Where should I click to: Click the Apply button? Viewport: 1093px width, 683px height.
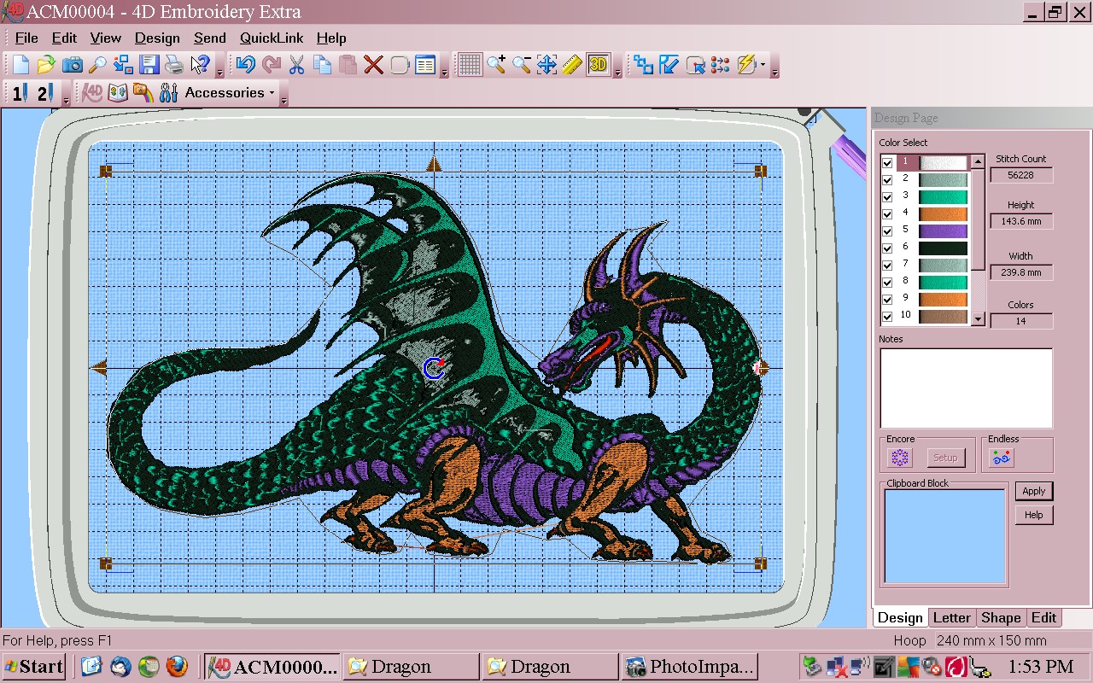(1034, 491)
